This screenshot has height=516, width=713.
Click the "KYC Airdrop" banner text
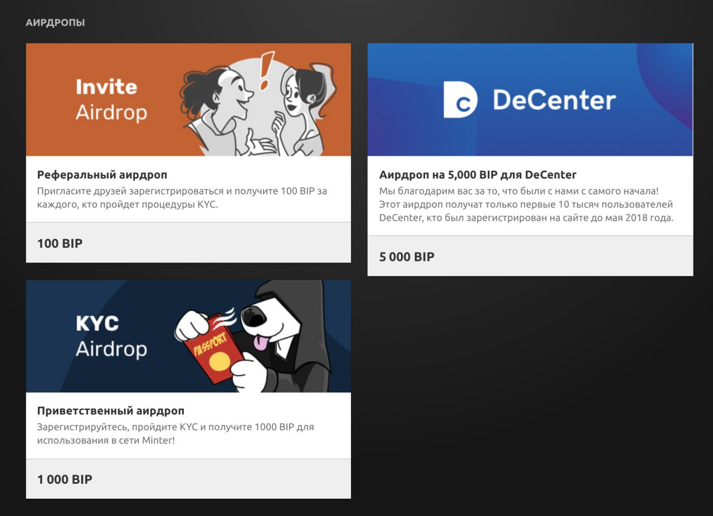[111, 336]
